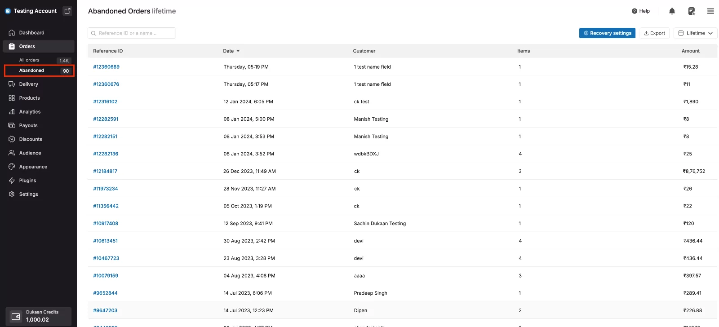The image size is (719, 327).
Task: Open Discounts in sidebar
Action: click(x=31, y=139)
